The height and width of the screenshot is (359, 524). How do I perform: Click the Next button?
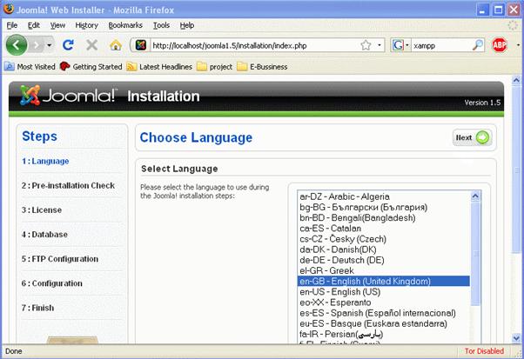(x=472, y=137)
